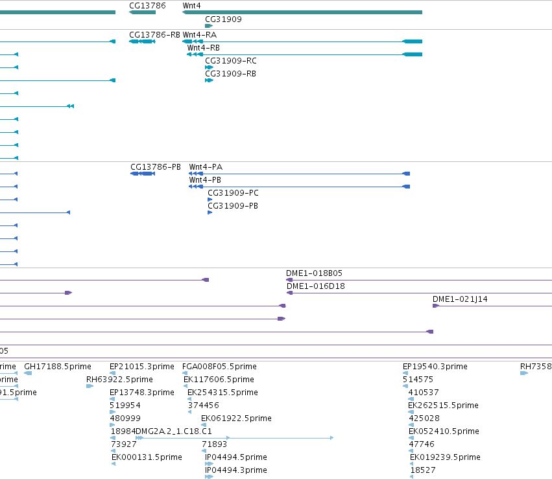
Task: Open the 374456 feature label
Action: [x=204, y=406]
